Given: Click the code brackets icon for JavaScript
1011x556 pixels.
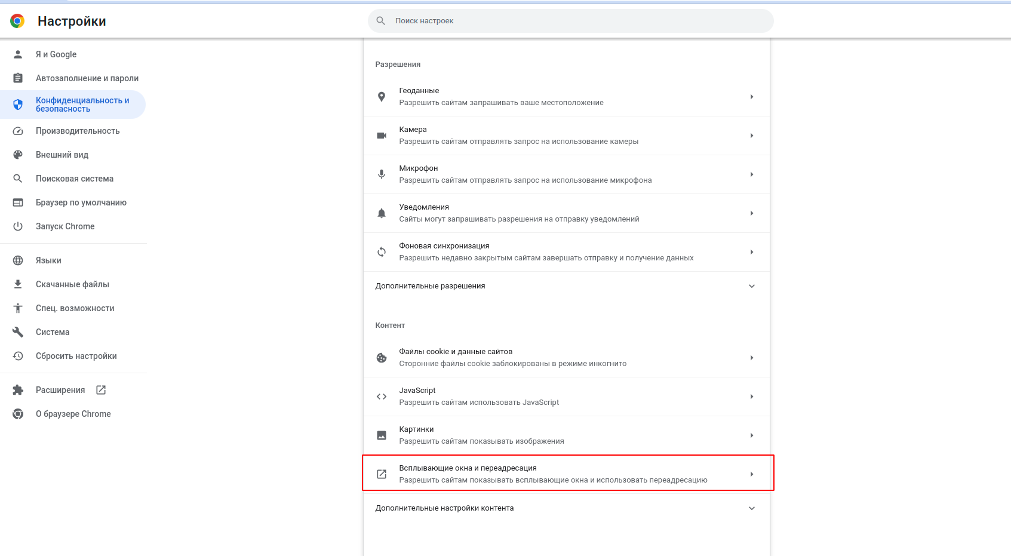Looking at the screenshot, I should click(x=382, y=397).
